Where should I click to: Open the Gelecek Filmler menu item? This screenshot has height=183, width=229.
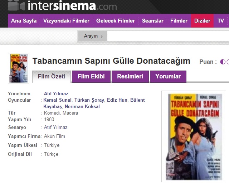click(x=116, y=21)
